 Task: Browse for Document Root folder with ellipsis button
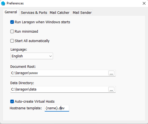click(x=111, y=73)
